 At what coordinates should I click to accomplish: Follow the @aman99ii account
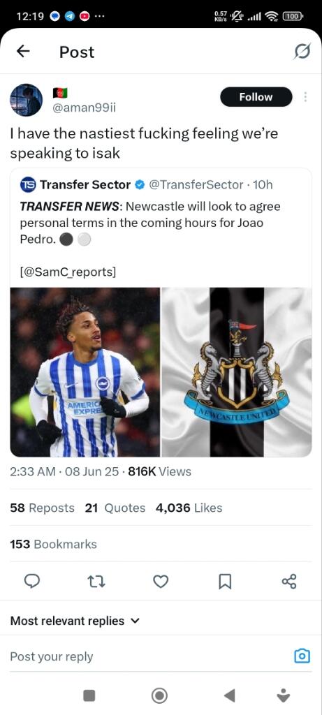coord(256,96)
